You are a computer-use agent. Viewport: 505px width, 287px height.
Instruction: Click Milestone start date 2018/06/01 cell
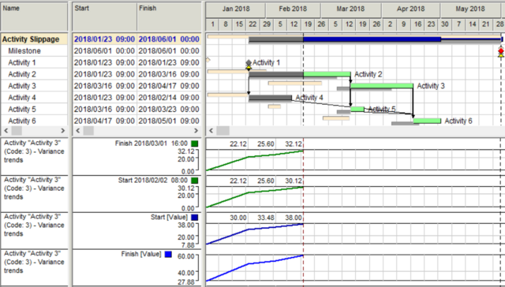pos(105,50)
